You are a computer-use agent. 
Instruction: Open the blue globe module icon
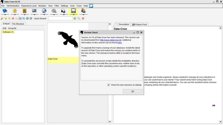(44, 11)
